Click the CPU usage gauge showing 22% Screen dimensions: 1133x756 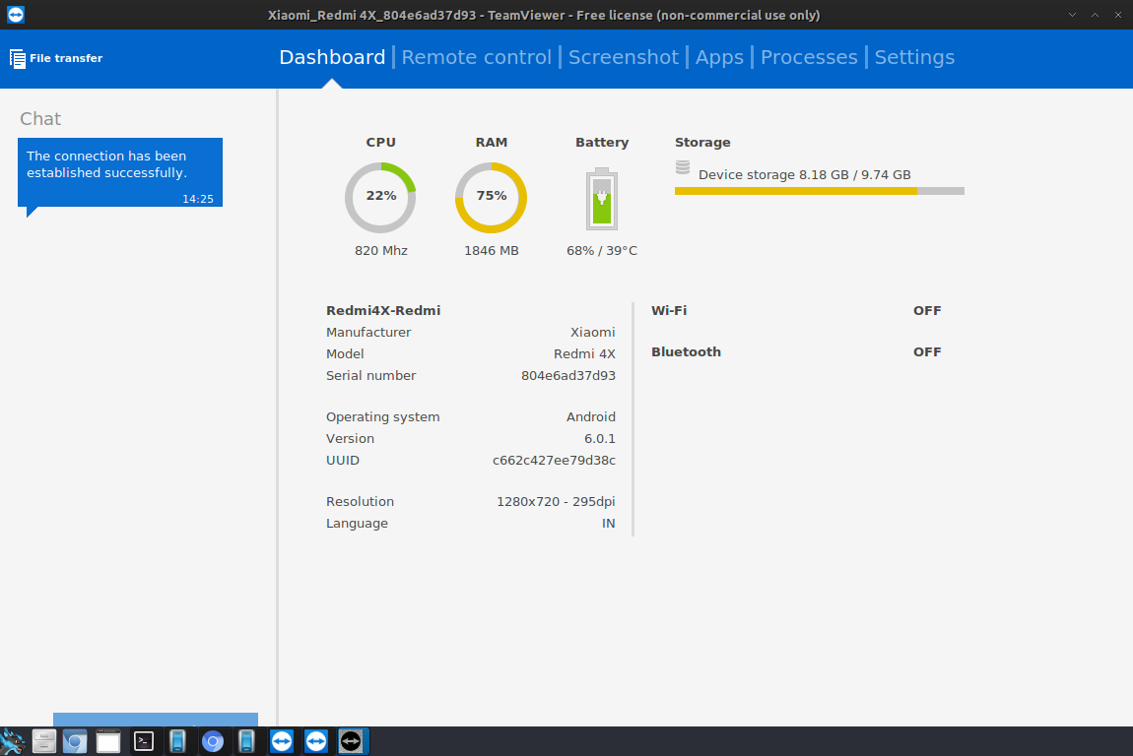(x=380, y=197)
